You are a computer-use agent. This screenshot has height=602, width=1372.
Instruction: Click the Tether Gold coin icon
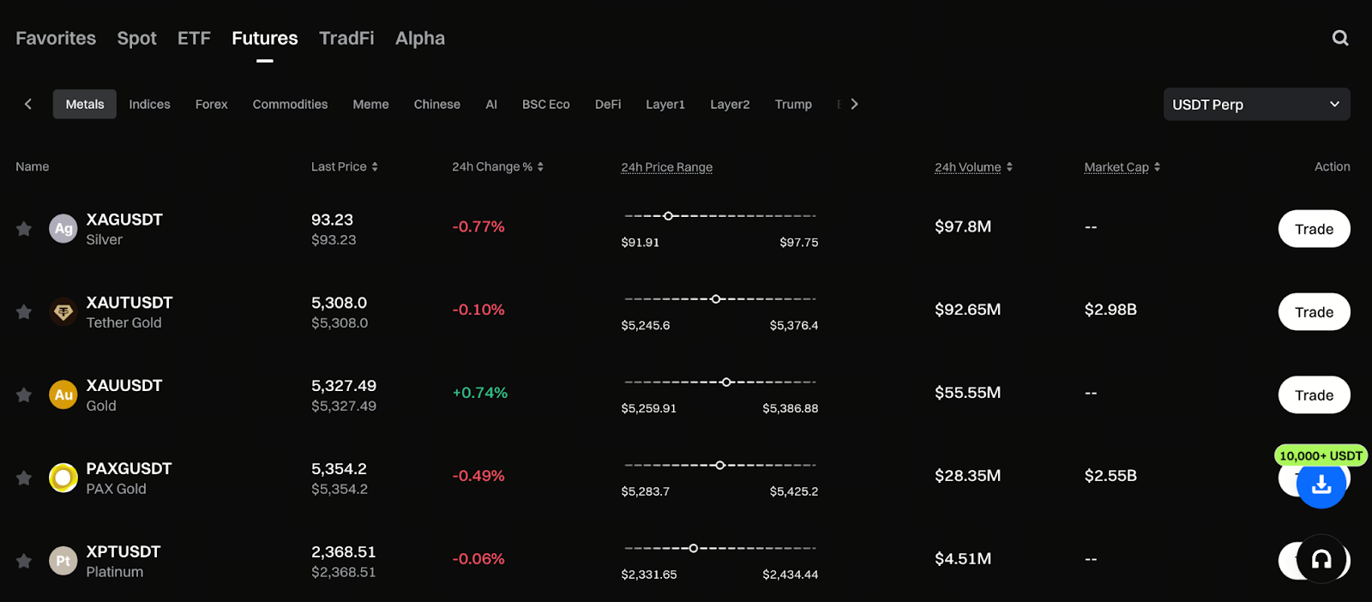(x=63, y=312)
